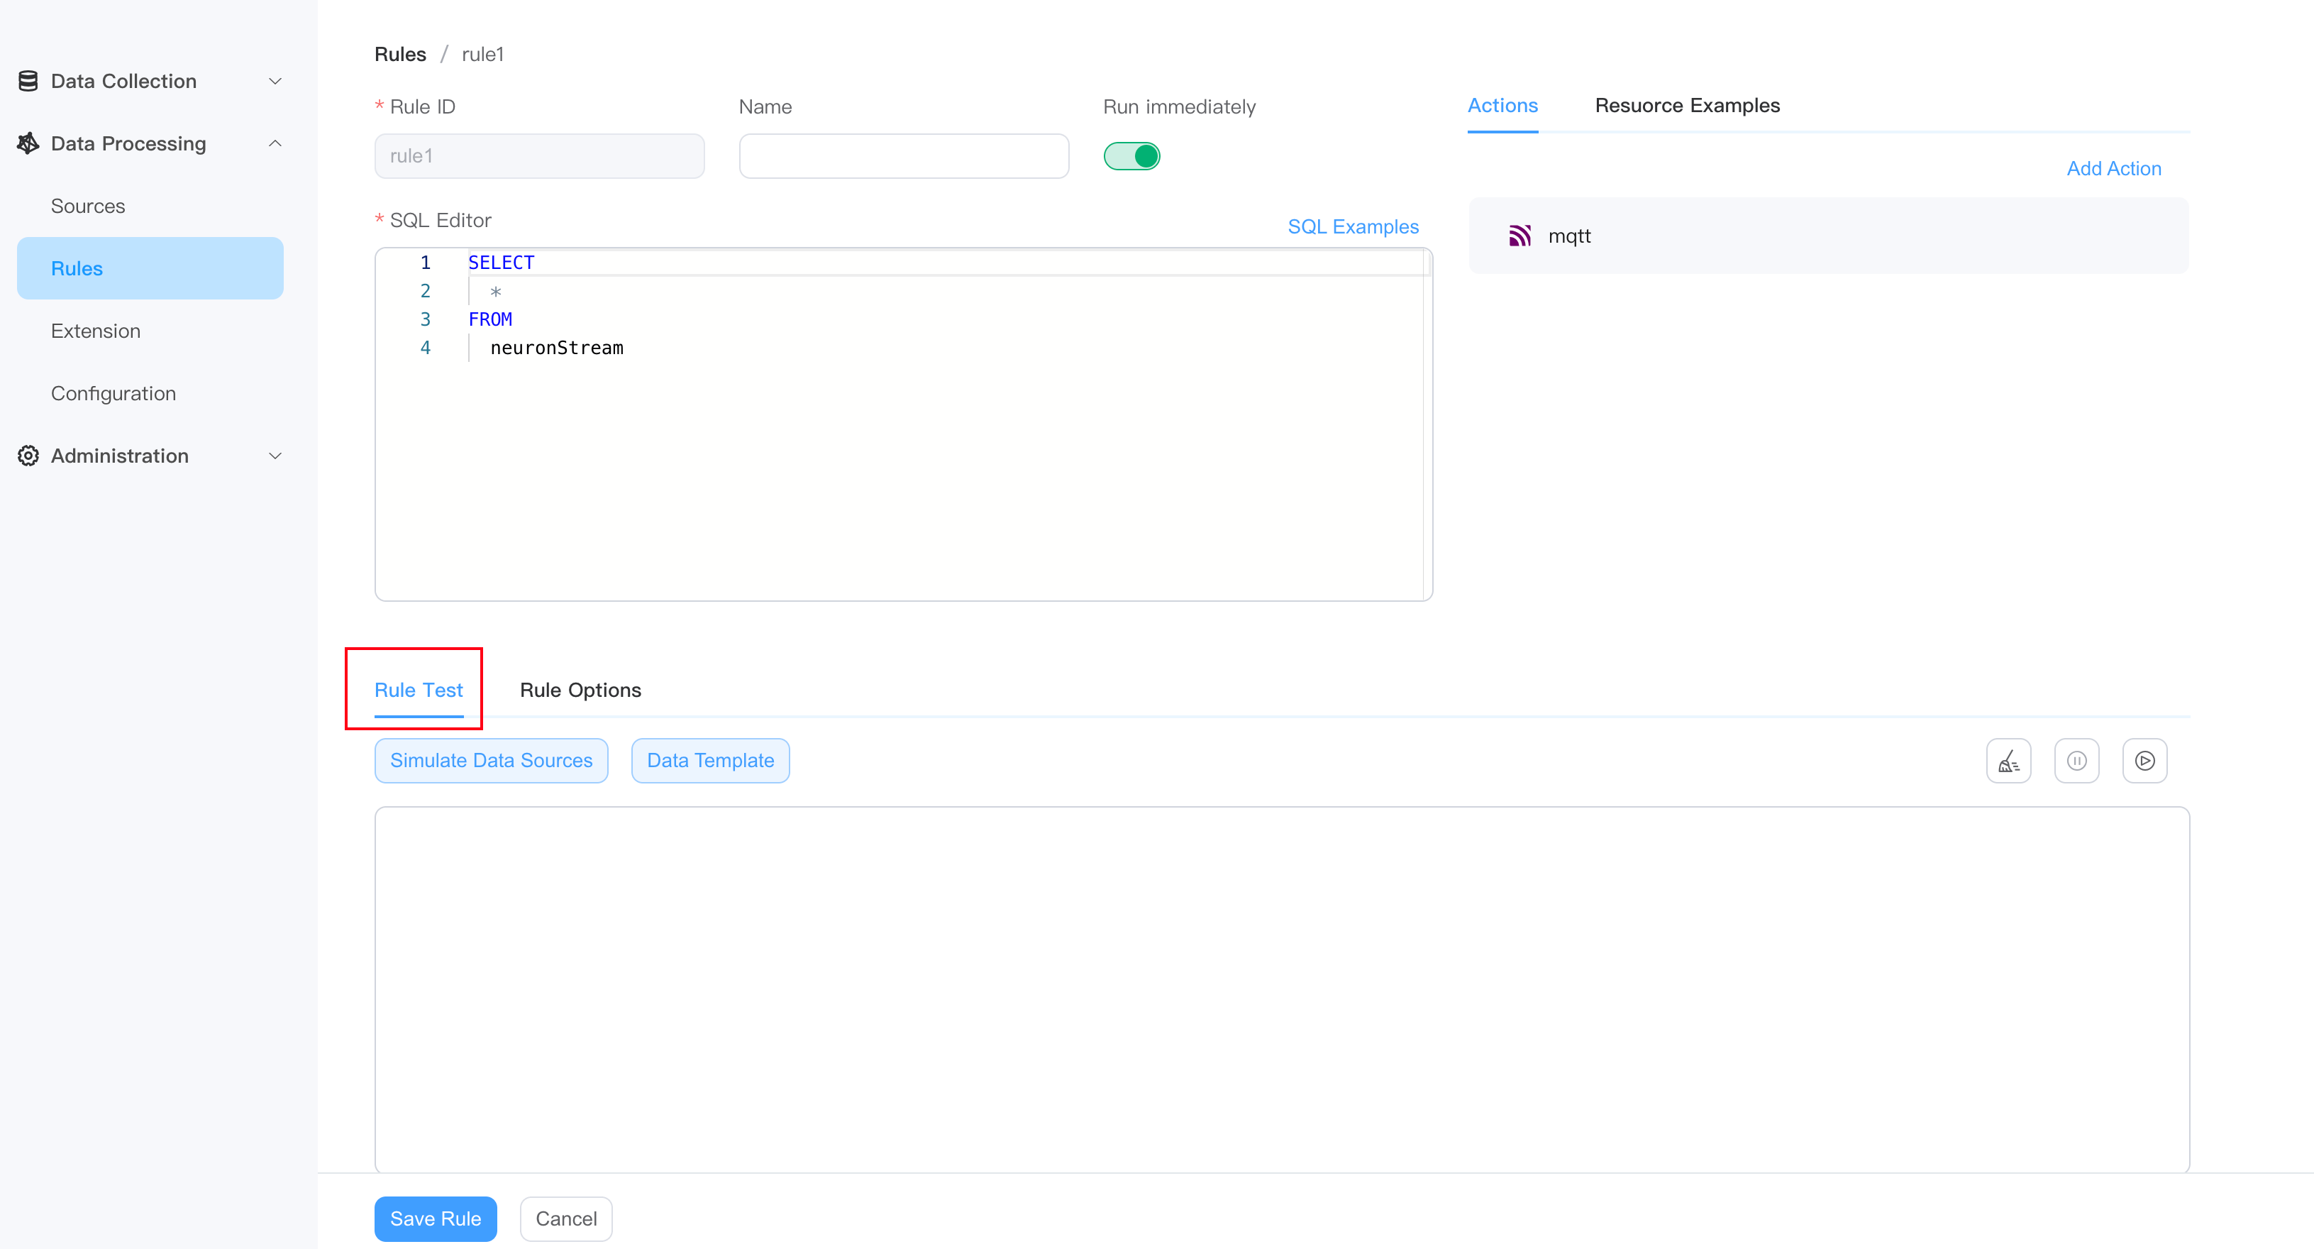Image resolution: width=2314 pixels, height=1249 pixels.
Task: Click the mqtt action icon
Action: coord(1519,236)
